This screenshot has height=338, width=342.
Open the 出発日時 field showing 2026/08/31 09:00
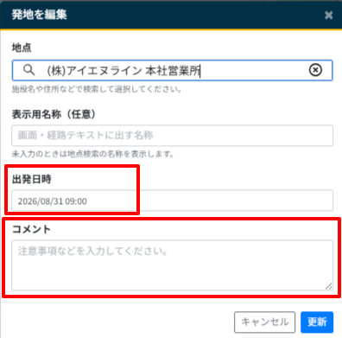[172, 201]
